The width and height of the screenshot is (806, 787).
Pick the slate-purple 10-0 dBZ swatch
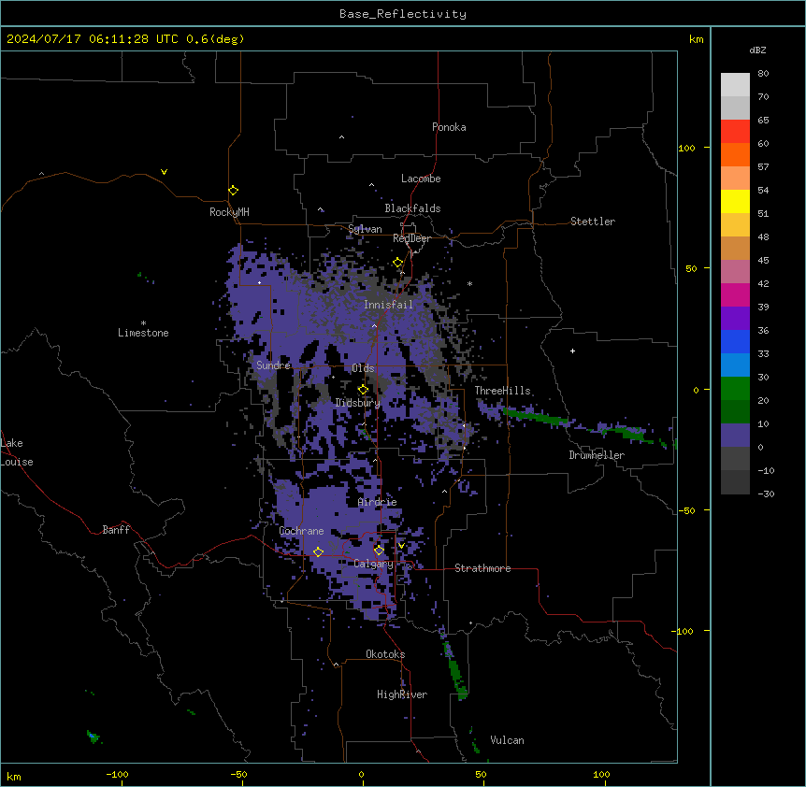click(735, 436)
